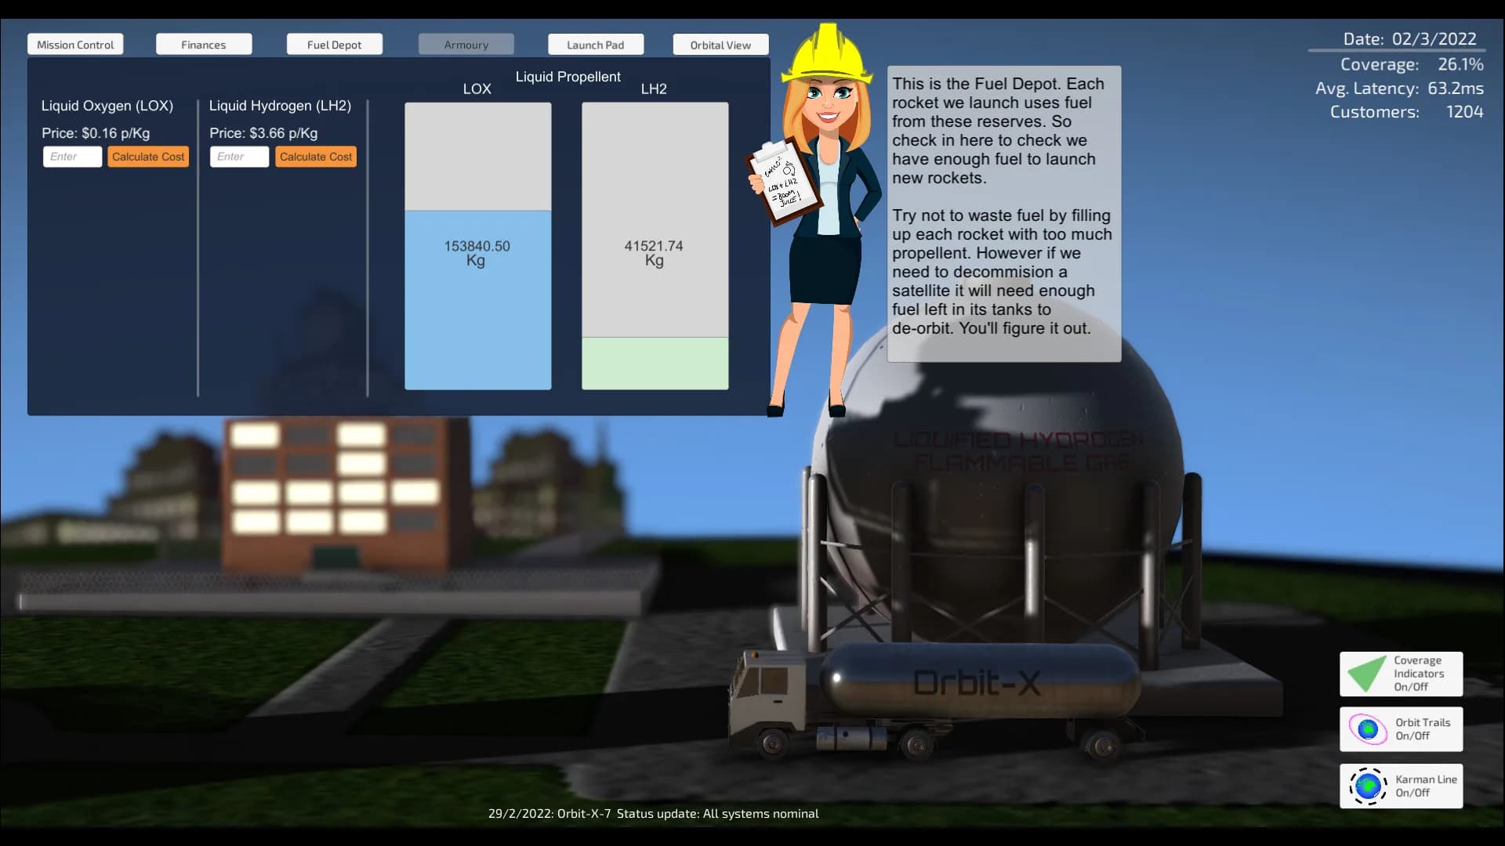Calculate cost for Liquid Oxygen

click(148, 157)
